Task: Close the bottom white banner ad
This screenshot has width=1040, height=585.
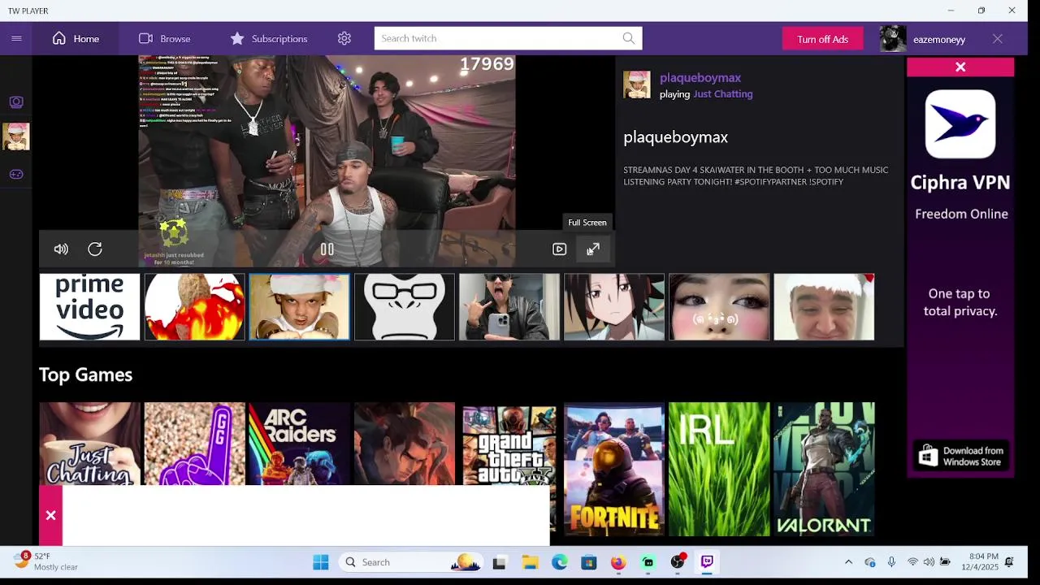Action: pyautogui.click(x=50, y=515)
